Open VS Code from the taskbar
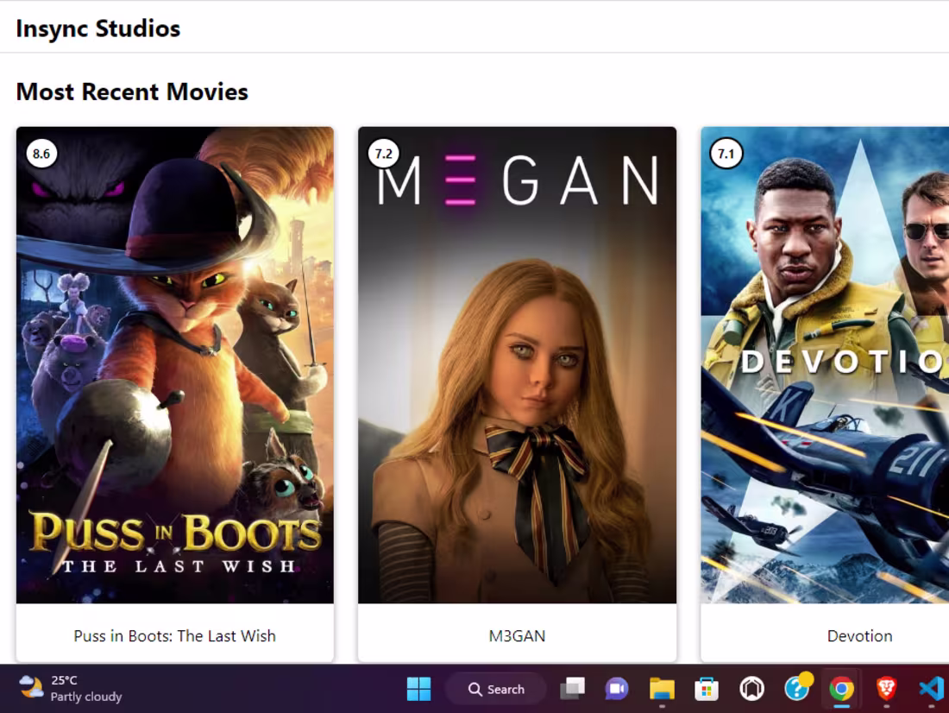The width and height of the screenshot is (949, 713). point(930,689)
